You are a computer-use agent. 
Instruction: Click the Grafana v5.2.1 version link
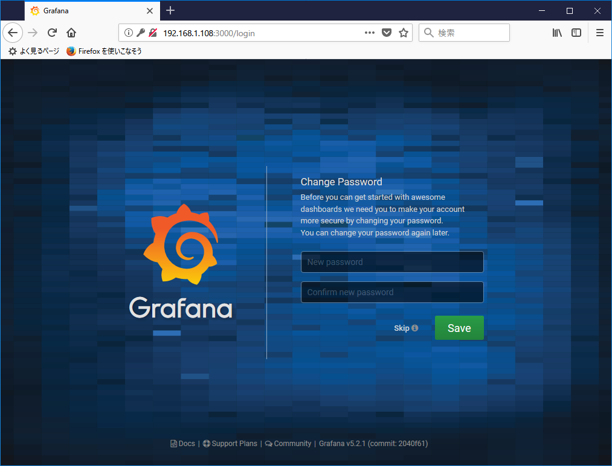pyautogui.click(x=373, y=444)
